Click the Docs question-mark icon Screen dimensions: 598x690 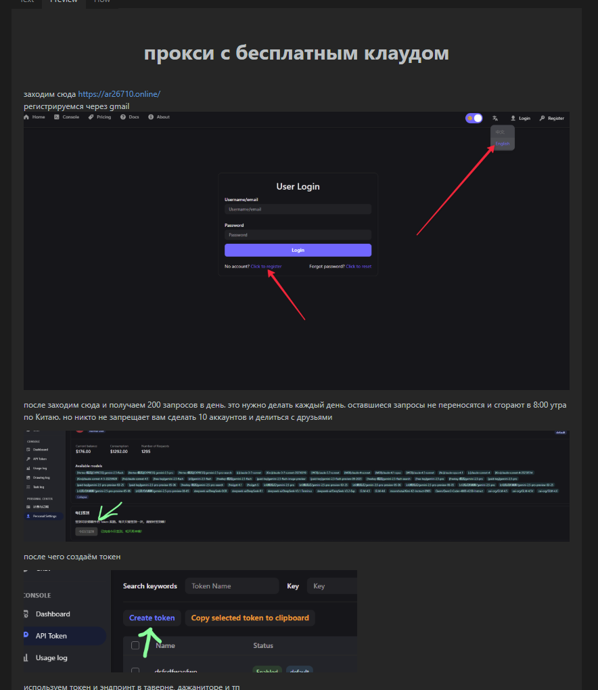(123, 117)
